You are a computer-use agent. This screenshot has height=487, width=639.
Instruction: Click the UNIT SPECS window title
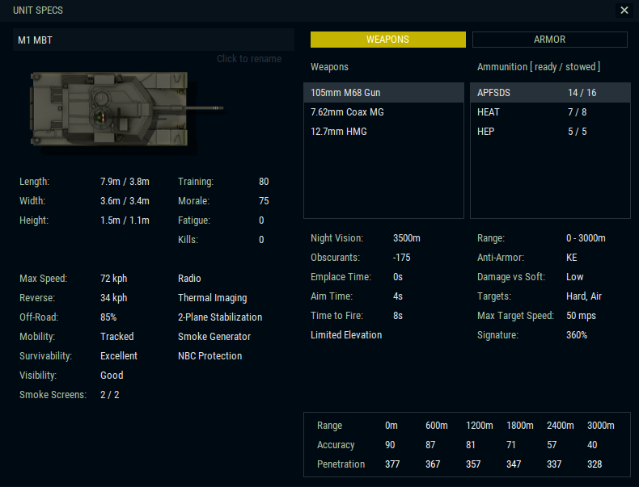[38, 10]
